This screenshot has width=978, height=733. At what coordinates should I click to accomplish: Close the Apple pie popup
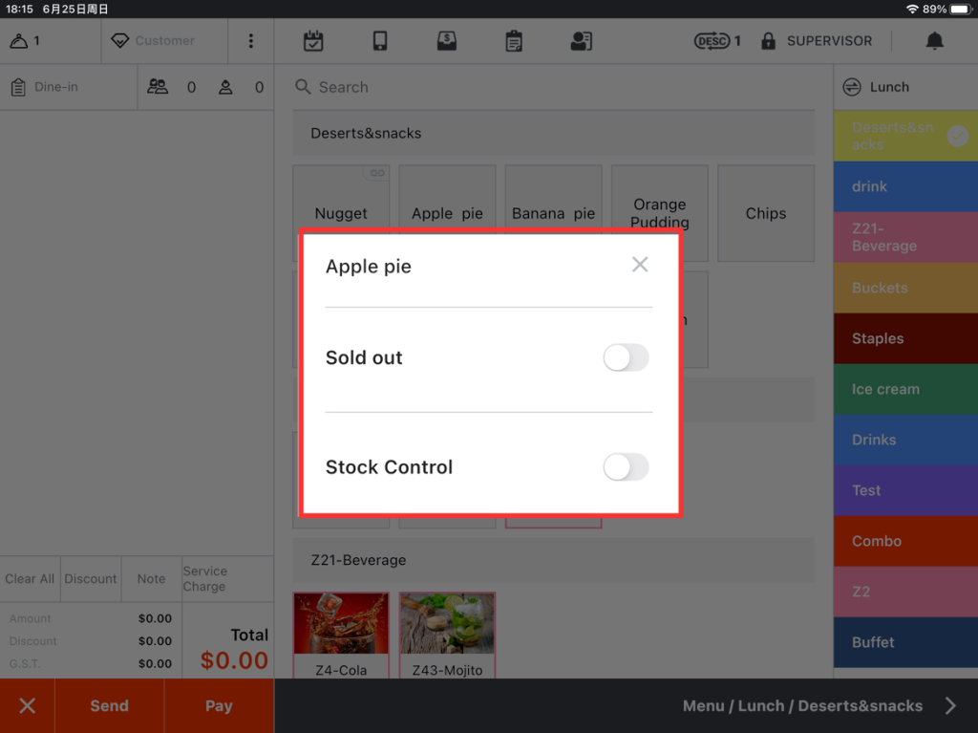(640, 265)
